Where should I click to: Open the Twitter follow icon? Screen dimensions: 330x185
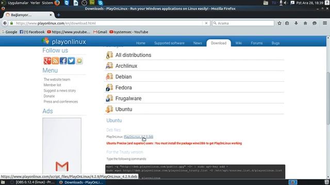pos(71,61)
